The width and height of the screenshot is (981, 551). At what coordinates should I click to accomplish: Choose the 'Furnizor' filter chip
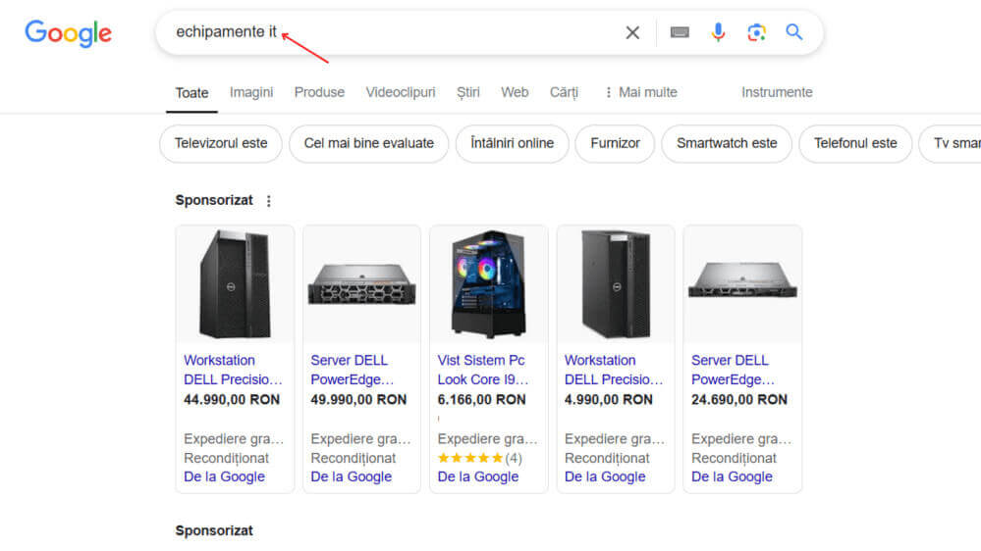tap(615, 144)
